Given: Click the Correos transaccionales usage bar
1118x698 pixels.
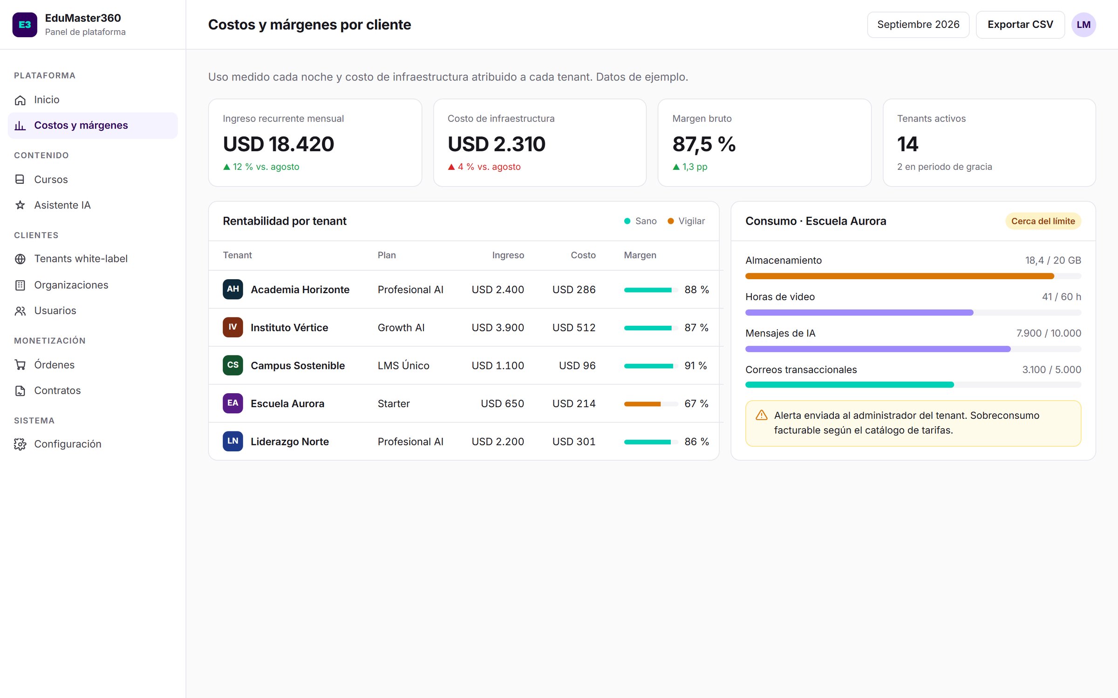Looking at the screenshot, I should (913, 385).
